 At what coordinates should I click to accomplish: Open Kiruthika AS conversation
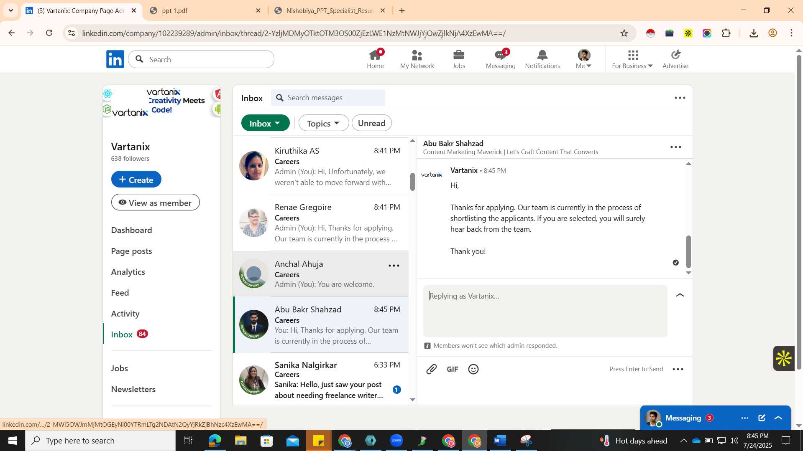point(321,166)
